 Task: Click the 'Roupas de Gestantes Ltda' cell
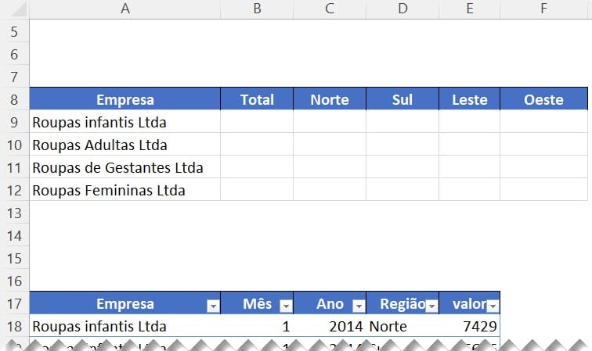tap(125, 167)
